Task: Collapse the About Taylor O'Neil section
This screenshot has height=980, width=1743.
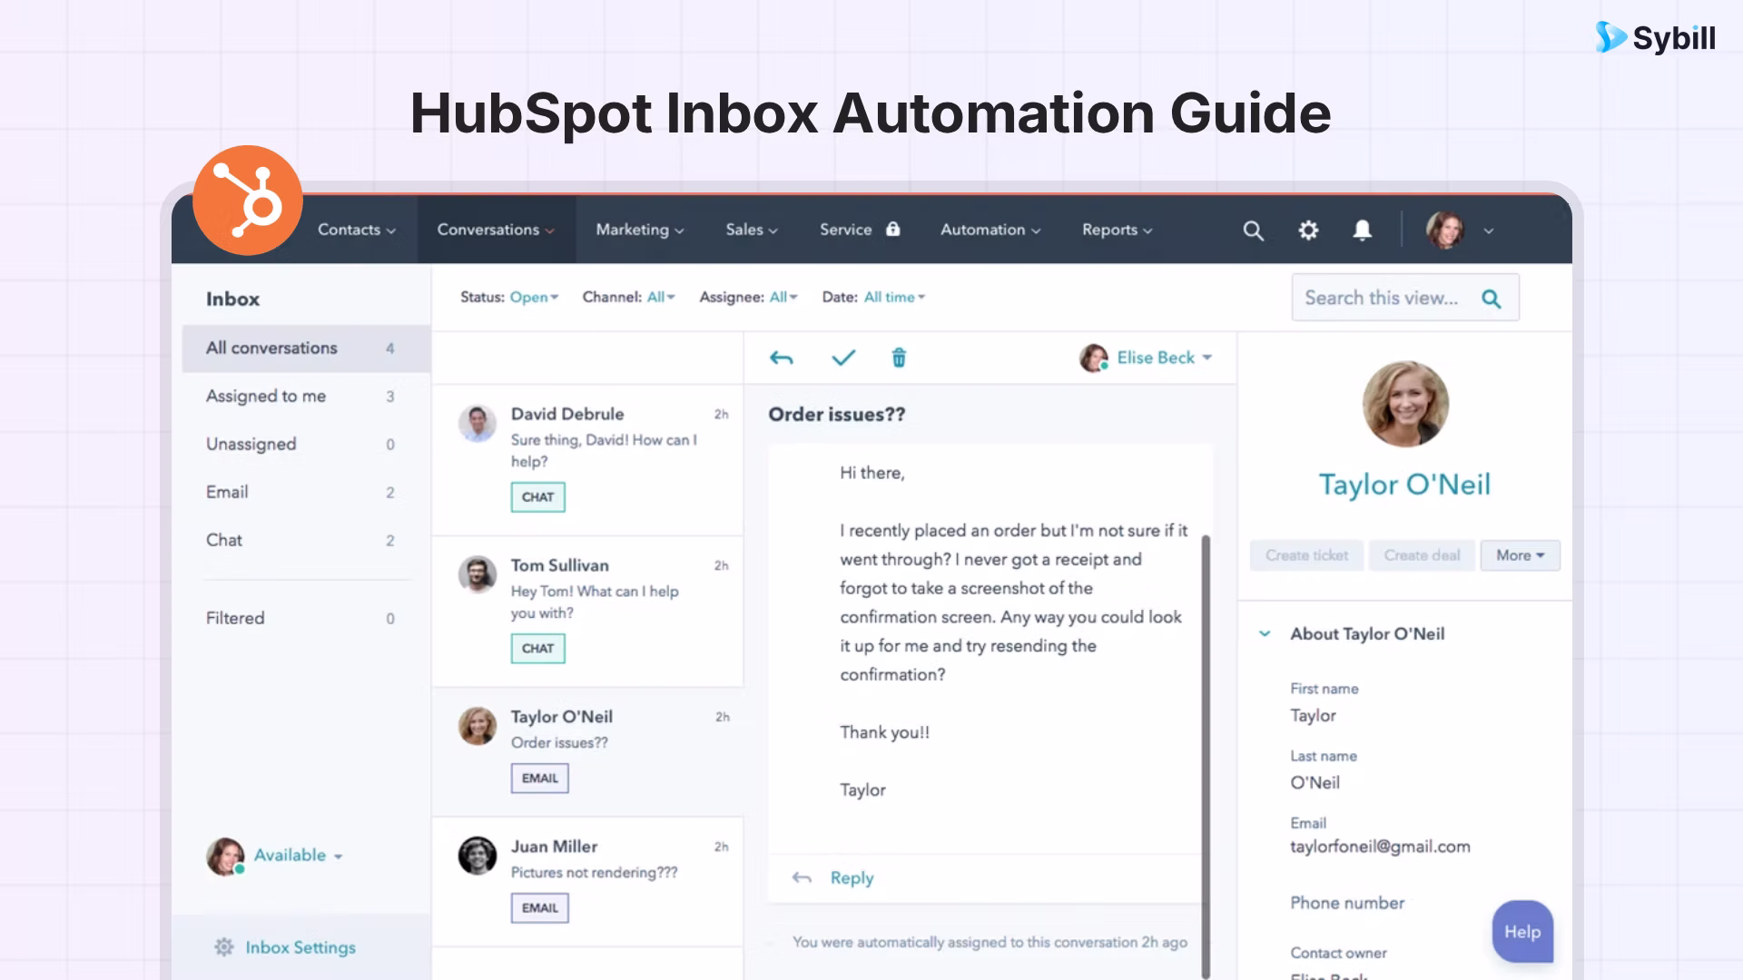Action: 1265,634
